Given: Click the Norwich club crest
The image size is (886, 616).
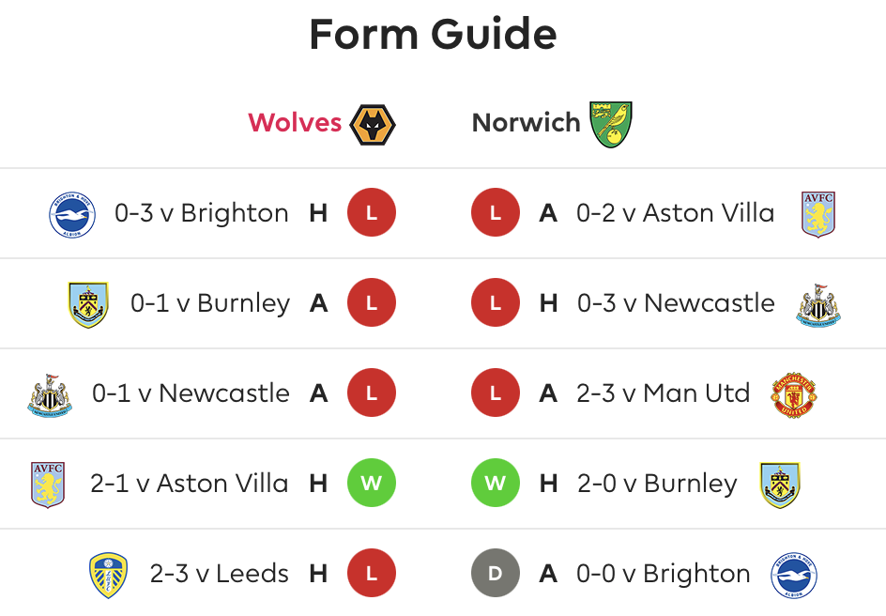Looking at the screenshot, I should tap(611, 124).
